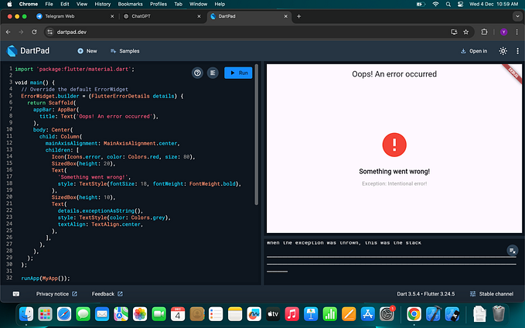Toggle light/dark theme sun icon
This screenshot has width=525, height=328.
tap(503, 51)
